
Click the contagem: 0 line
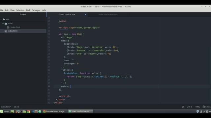71,64
